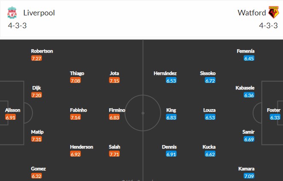
Task: Open Fabinho's player profile name
Action: (79, 110)
